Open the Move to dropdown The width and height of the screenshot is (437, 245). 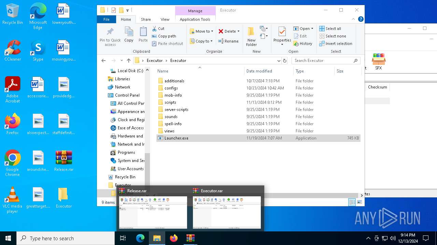coord(201,31)
